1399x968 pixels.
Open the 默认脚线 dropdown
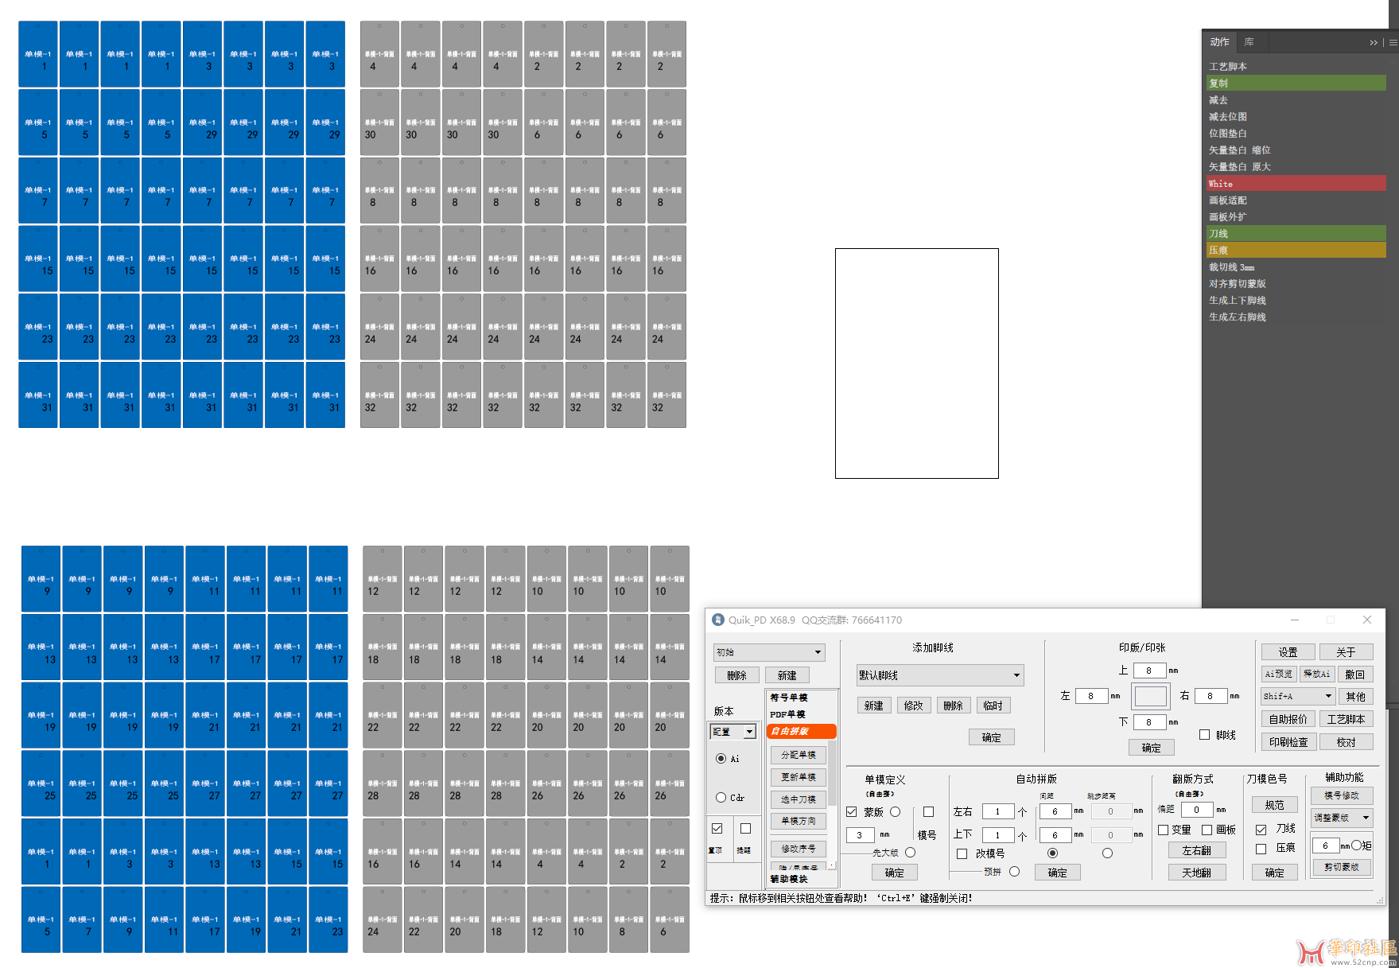pyautogui.click(x=939, y=675)
